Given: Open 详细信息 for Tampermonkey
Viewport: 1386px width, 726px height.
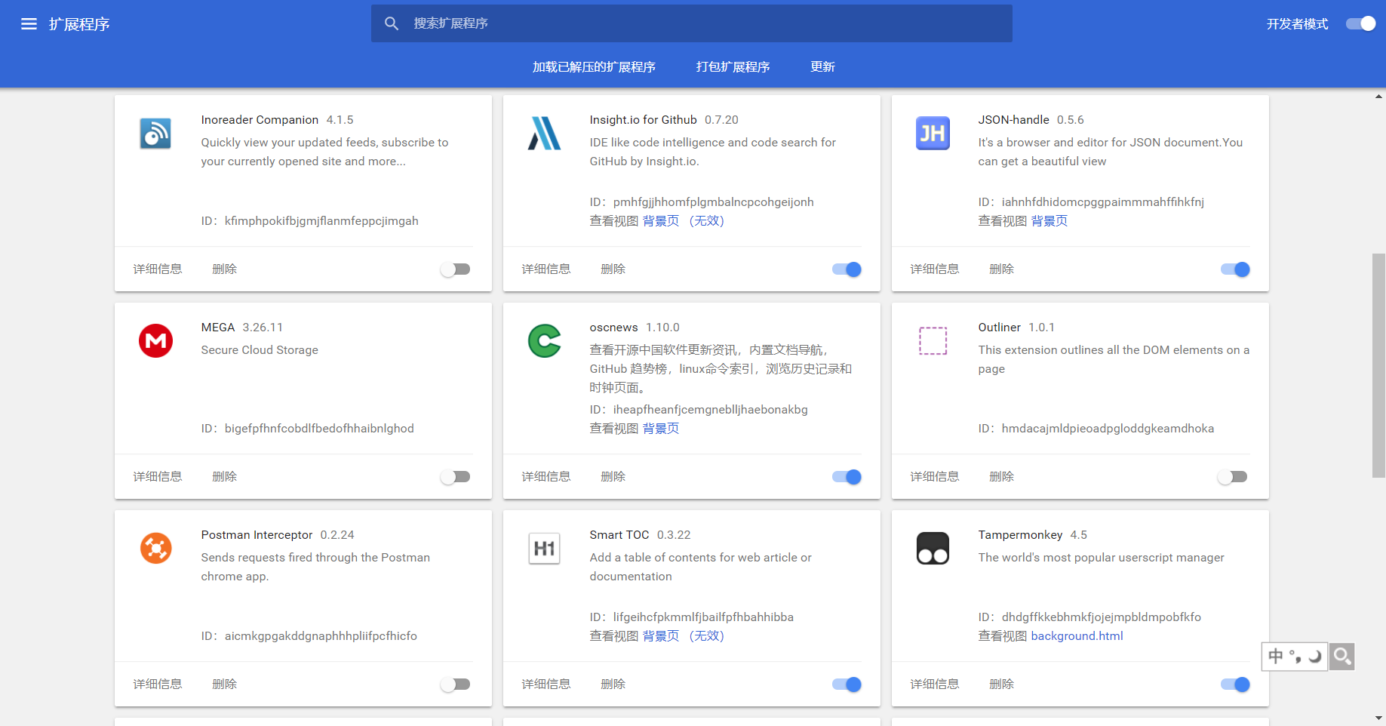Looking at the screenshot, I should tap(935, 684).
